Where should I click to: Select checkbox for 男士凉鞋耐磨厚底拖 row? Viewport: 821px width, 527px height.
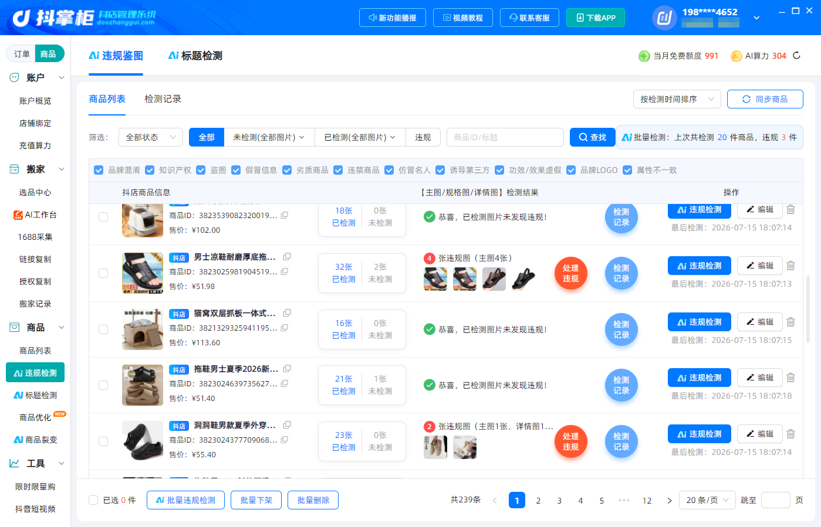pyautogui.click(x=103, y=273)
